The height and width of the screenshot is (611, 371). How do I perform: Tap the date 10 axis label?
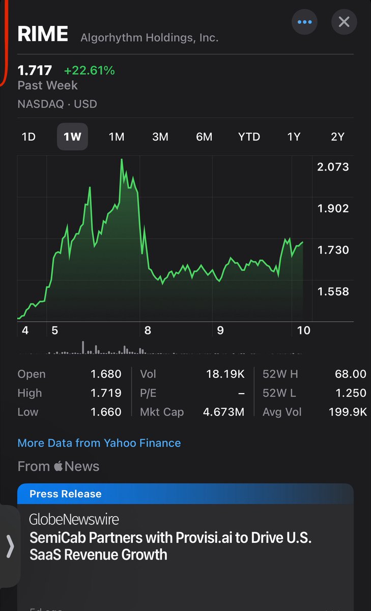[x=304, y=330]
